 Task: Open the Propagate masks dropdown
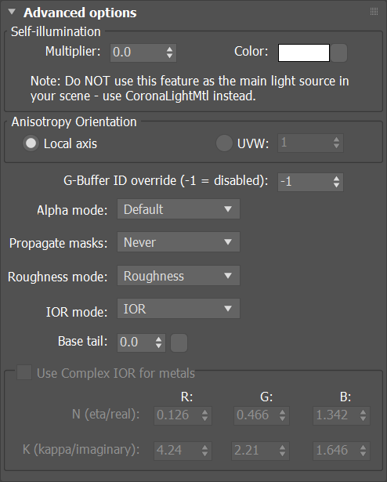pos(179,242)
